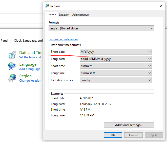This screenshot has width=167, height=142.
Task: Click the Date and time formats group label
Action: [66, 45]
